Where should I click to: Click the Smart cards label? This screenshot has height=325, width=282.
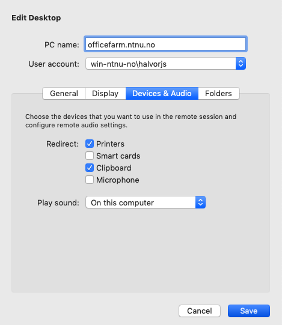coord(118,156)
